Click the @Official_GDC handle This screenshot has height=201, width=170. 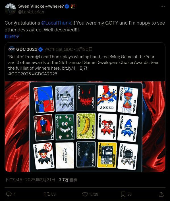coord(59,49)
